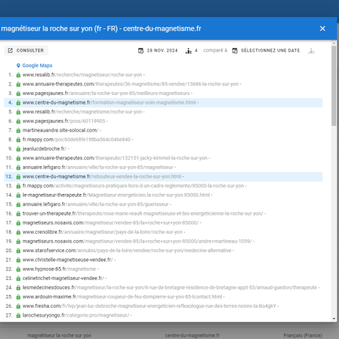
Task: Click the dialog title mentioning centre-du-magnetisme.fr
Action: (101, 28)
